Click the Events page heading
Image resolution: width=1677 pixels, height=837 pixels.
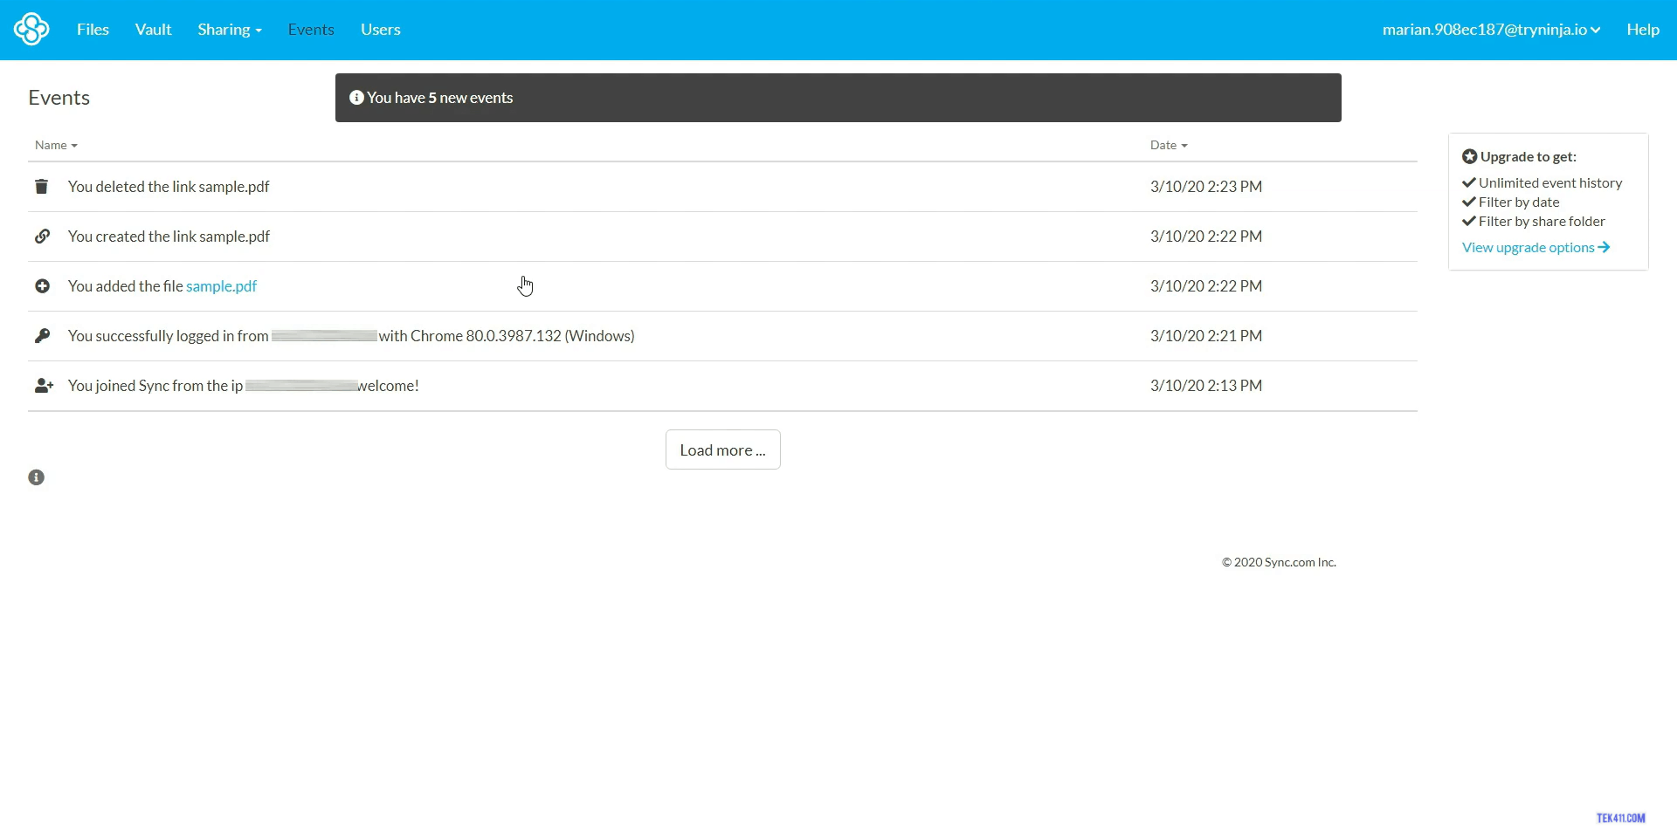pos(59,98)
